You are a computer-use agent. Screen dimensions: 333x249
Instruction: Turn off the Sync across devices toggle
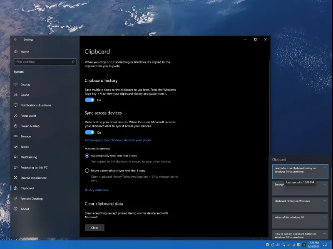coord(89,132)
